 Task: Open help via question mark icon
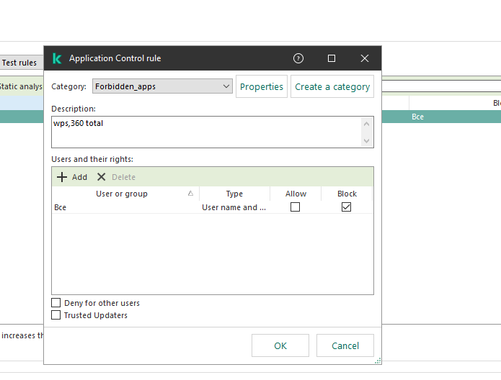pos(298,58)
